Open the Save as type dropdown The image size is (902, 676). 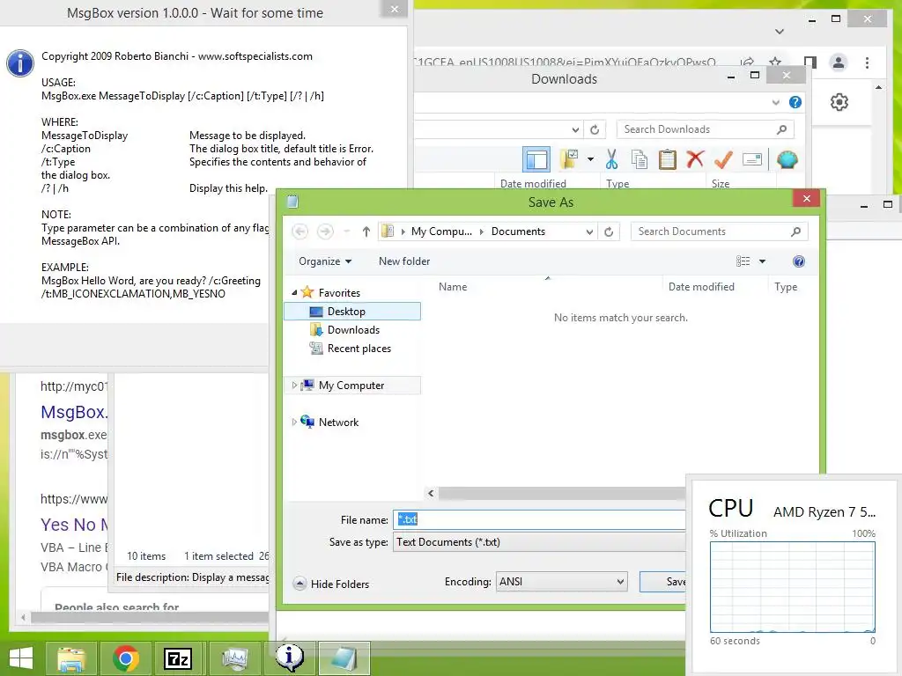click(539, 542)
